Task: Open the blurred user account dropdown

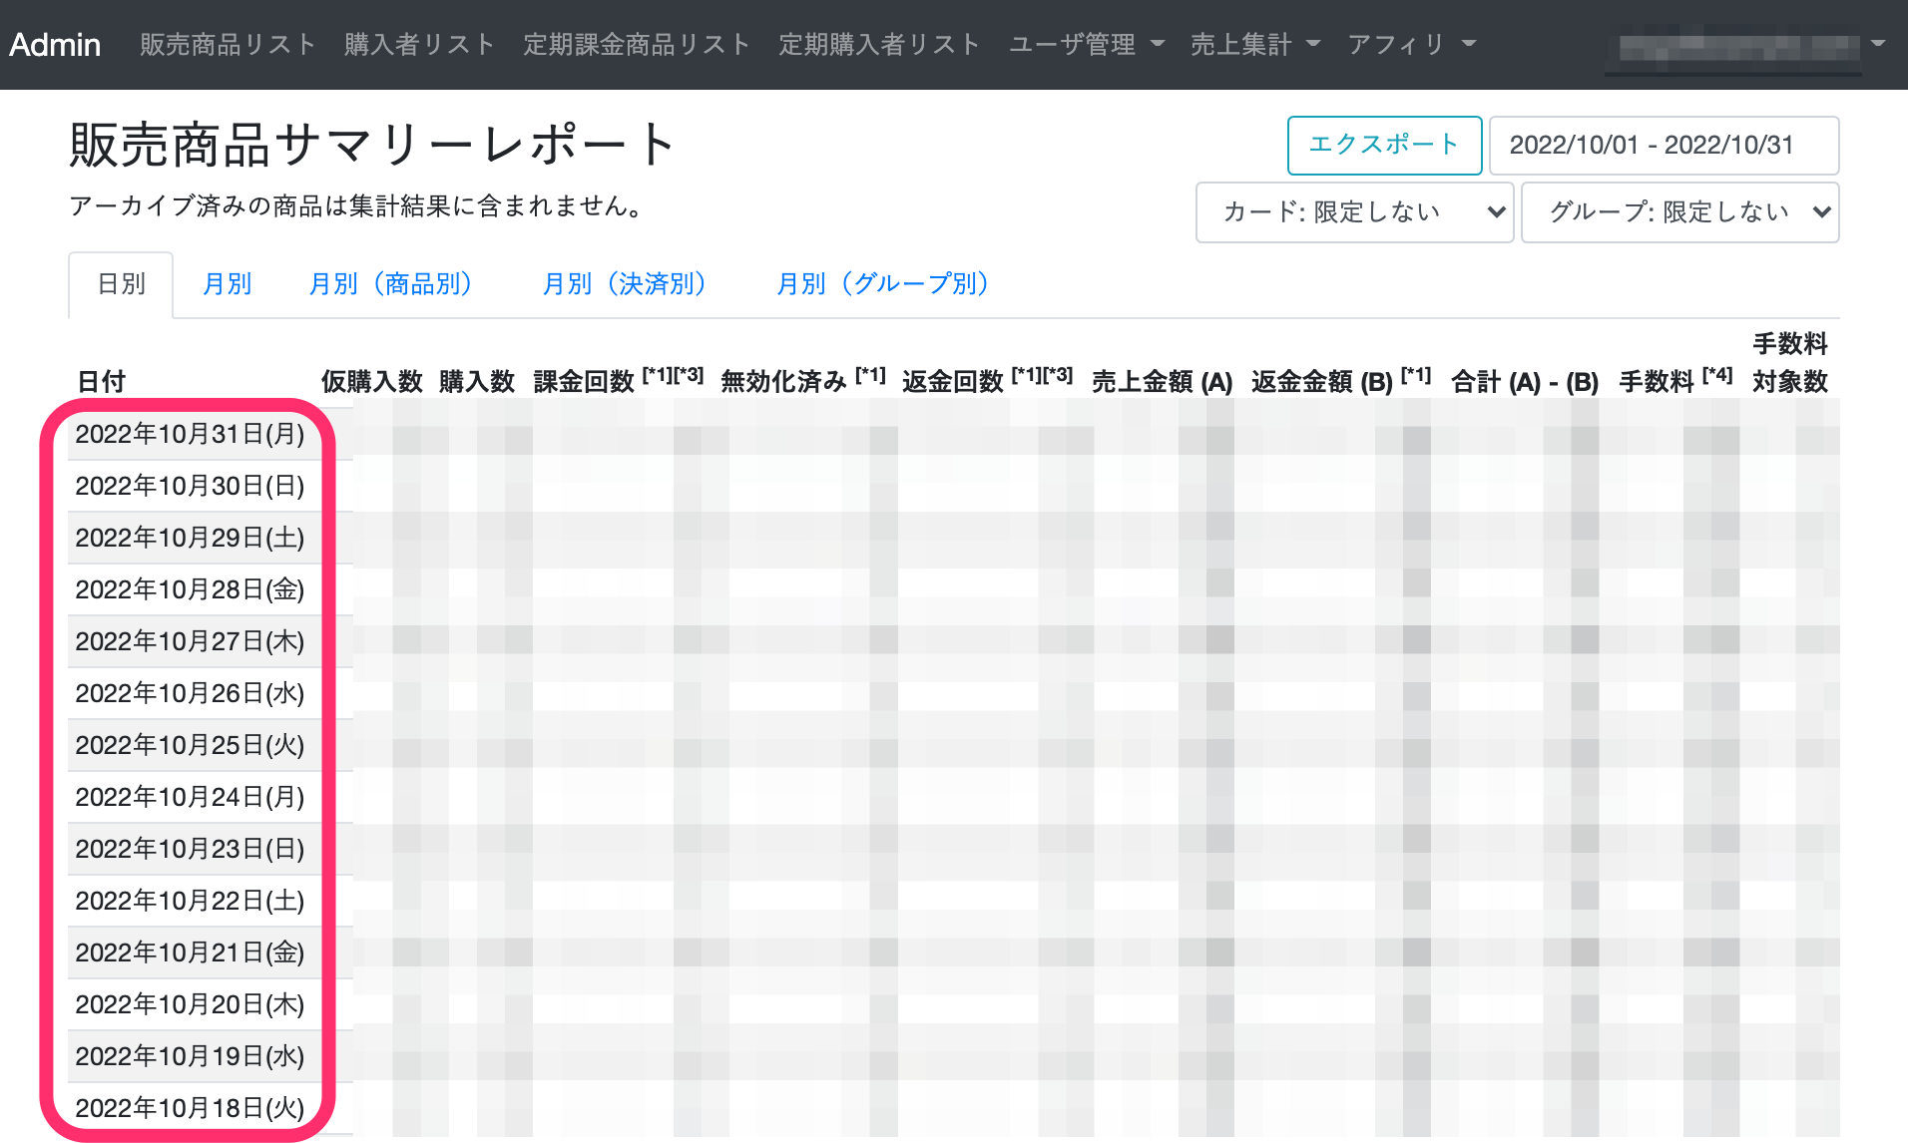Action: pyautogui.click(x=1746, y=46)
